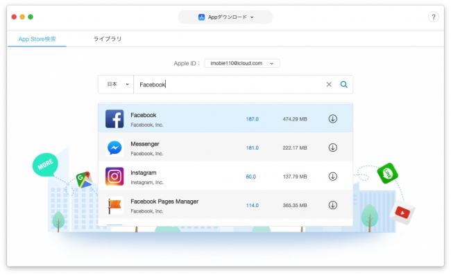Select Messenger version 181.0

[253, 148]
